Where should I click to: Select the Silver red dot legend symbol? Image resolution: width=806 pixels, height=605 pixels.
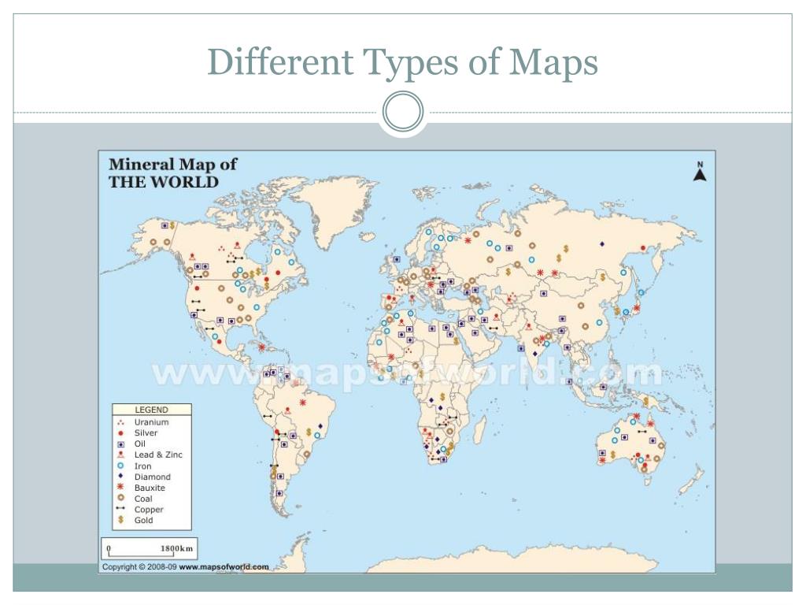click(x=120, y=433)
